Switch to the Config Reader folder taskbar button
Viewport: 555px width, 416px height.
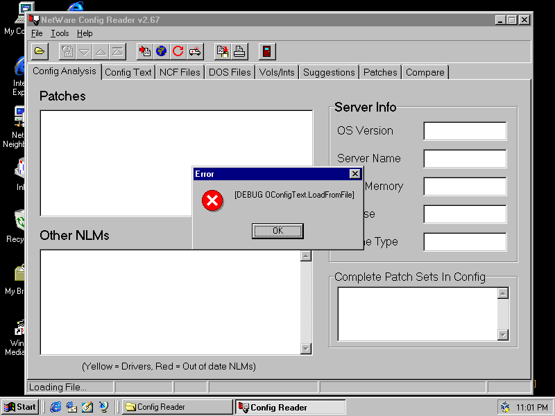[x=177, y=407]
